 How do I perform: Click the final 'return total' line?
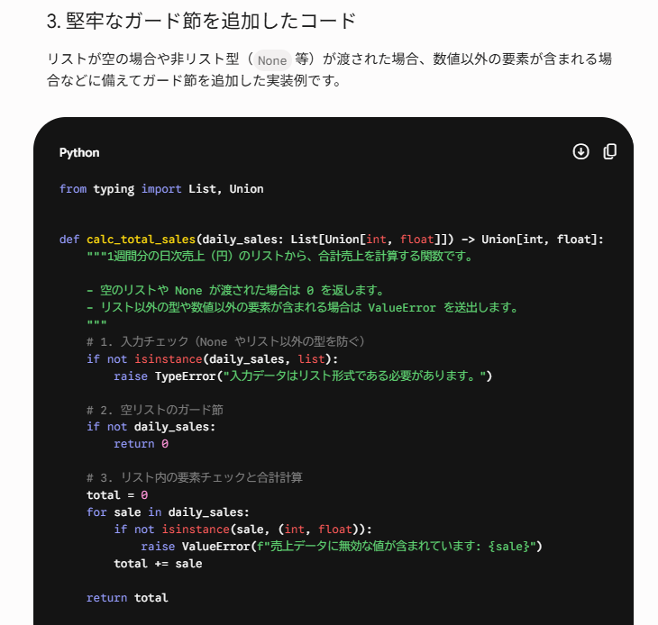tap(127, 598)
